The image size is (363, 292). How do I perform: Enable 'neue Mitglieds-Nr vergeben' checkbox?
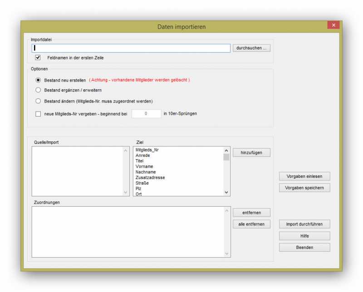tap(38, 114)
